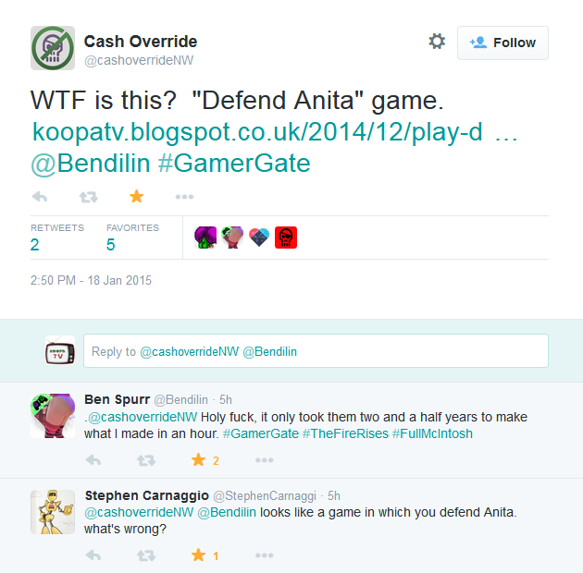The height and width of the screenshot is (573, 583).
Task: Open the gear settings dropdown on tweet
Action: 437,42
